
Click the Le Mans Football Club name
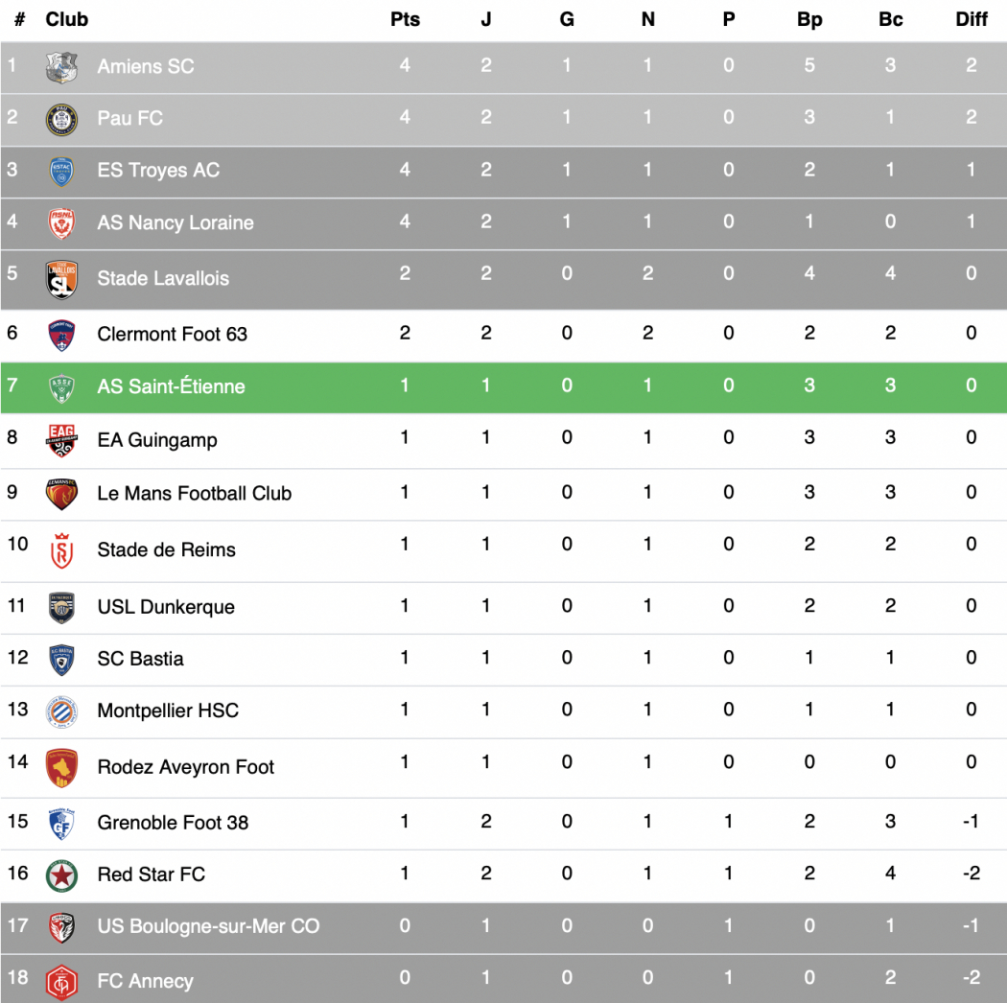coord(195,493)
